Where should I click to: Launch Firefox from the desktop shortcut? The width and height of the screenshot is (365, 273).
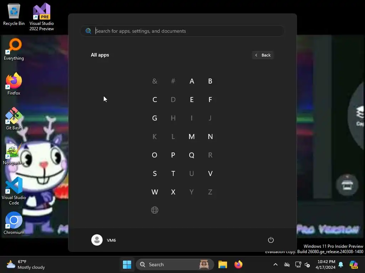[14, 84]
